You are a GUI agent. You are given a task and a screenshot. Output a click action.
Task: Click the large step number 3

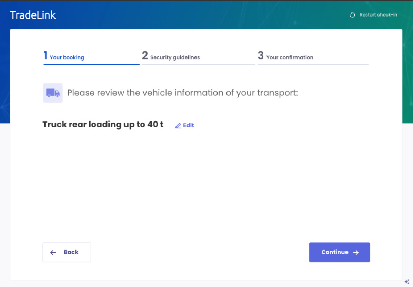click(261, 55)
